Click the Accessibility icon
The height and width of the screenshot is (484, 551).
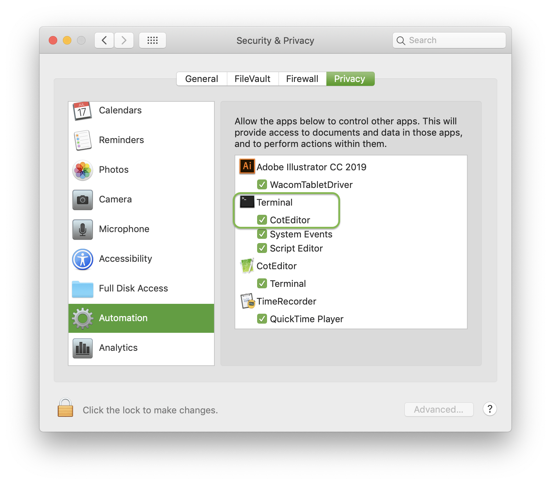pos(82,259)
